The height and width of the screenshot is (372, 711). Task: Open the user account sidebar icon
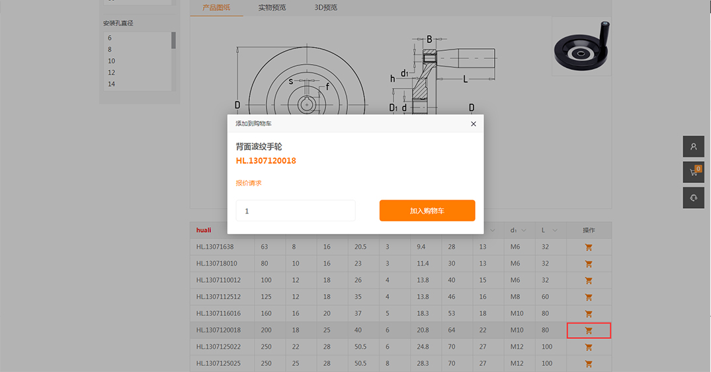(x=693, y=147)
